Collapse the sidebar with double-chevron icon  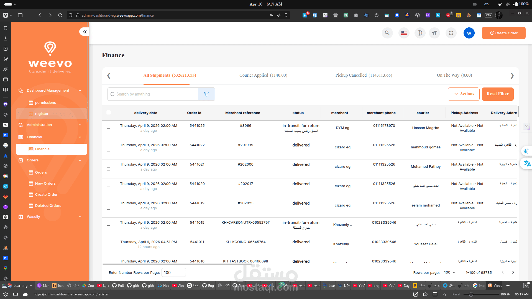point(85,32)
